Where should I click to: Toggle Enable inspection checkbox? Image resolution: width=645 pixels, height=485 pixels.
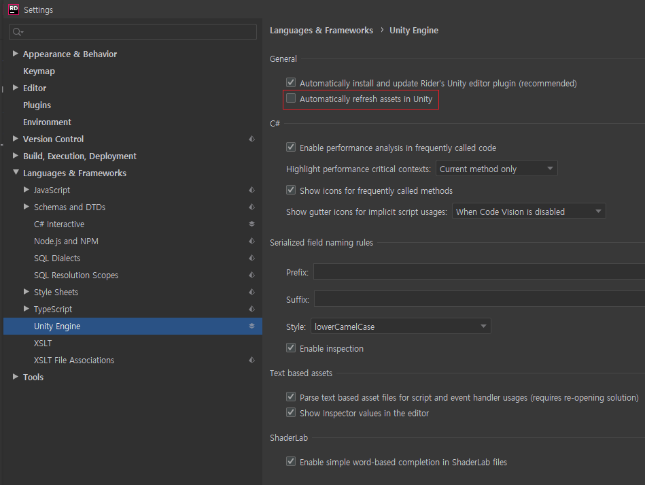(x=291, y=348)
